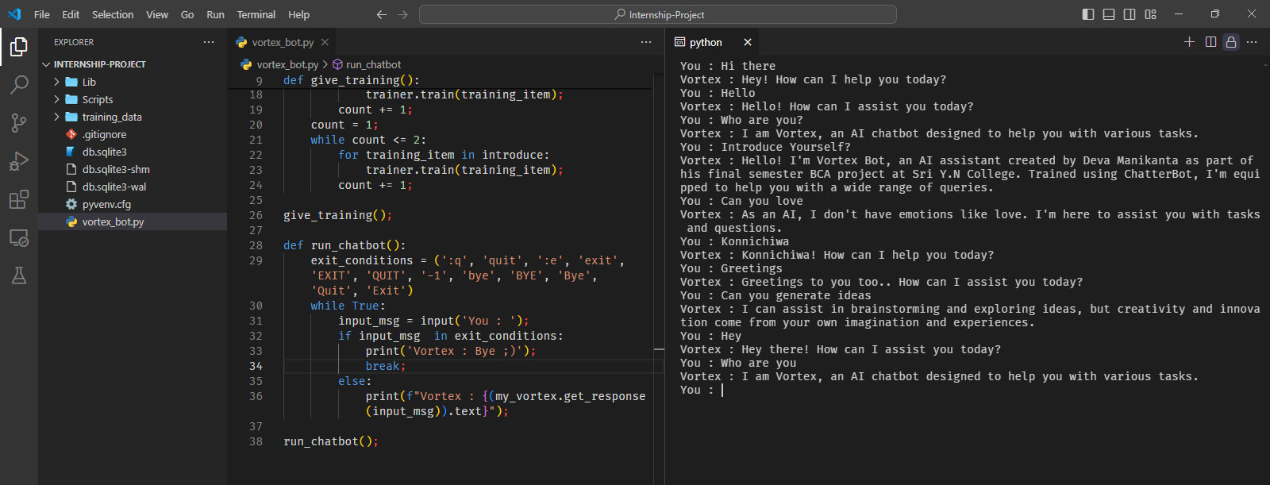Open the Edit menu
The height and width of the screenshot is (485, 1270).
71,14
